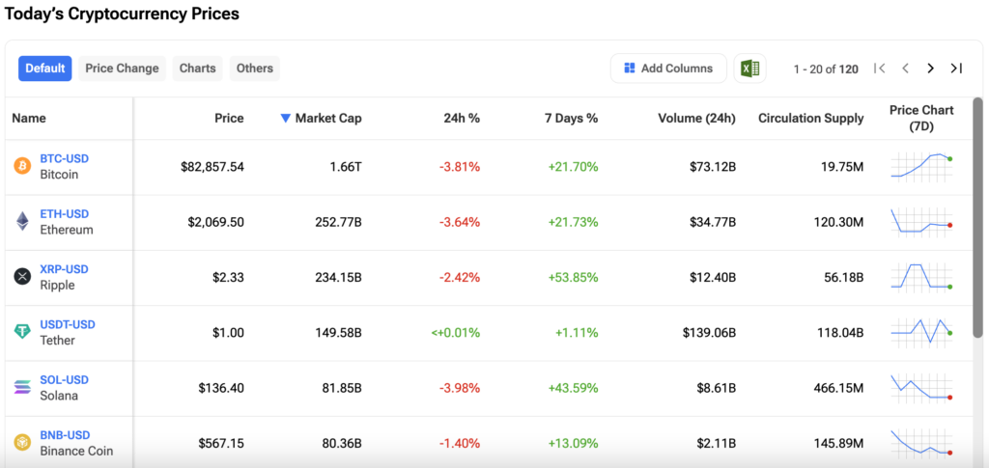989x468 pixels.
Task: Open the BTC-USD link
Action: [x=64, y=158]
